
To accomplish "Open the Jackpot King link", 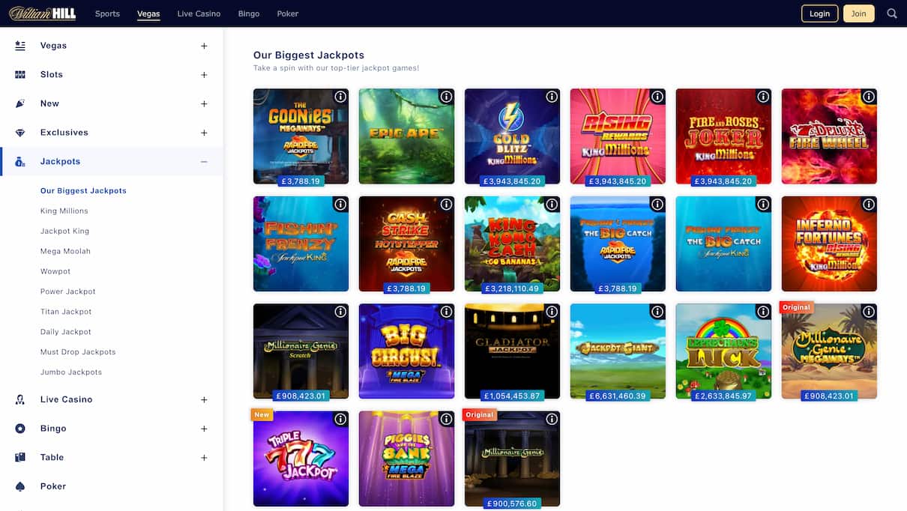I will pyautogui.click(x=64, y=232).
